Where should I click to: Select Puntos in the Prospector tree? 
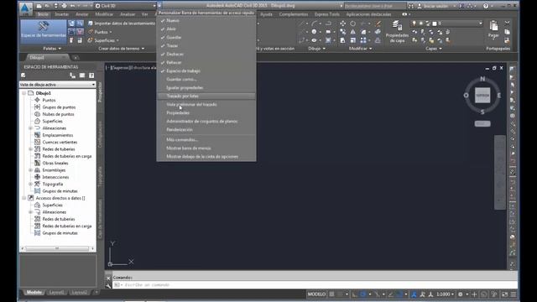point(49,100)
